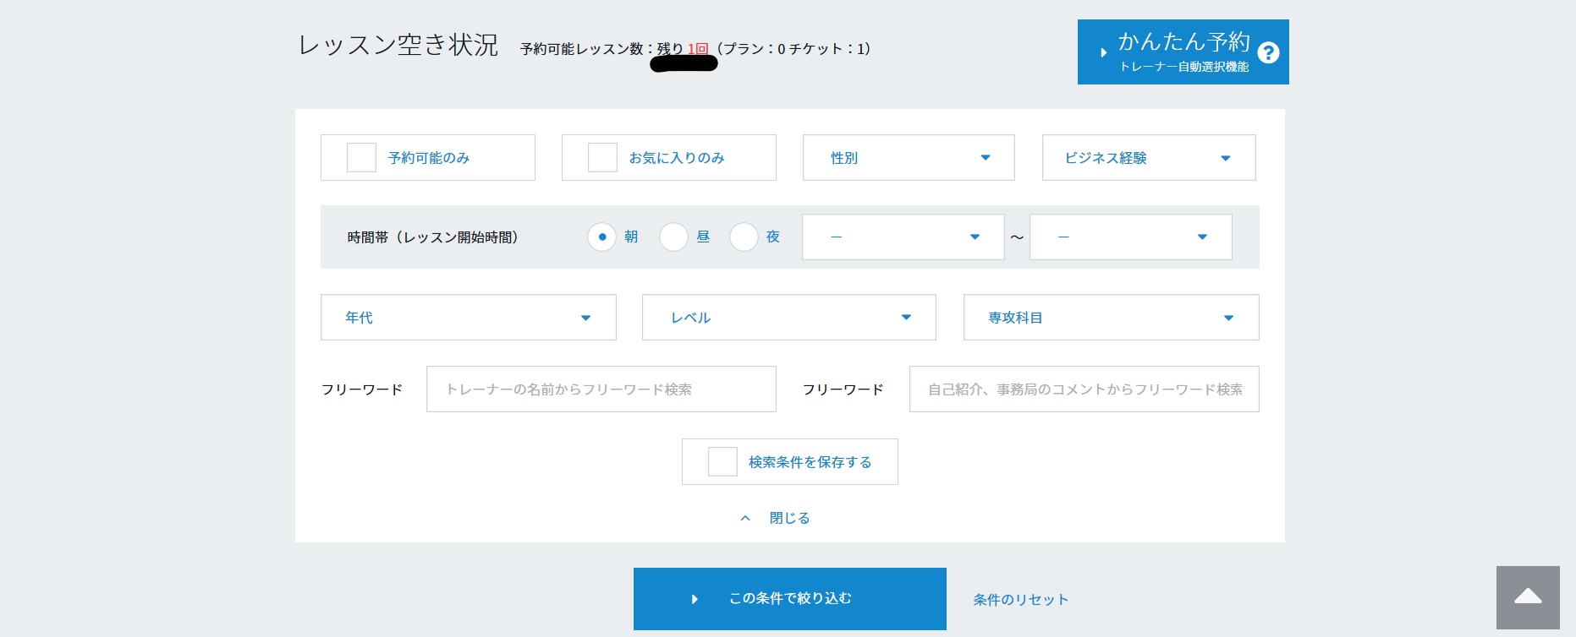
Task: Check the お気に入りのみ checkbox
Action: pos(602,158)
